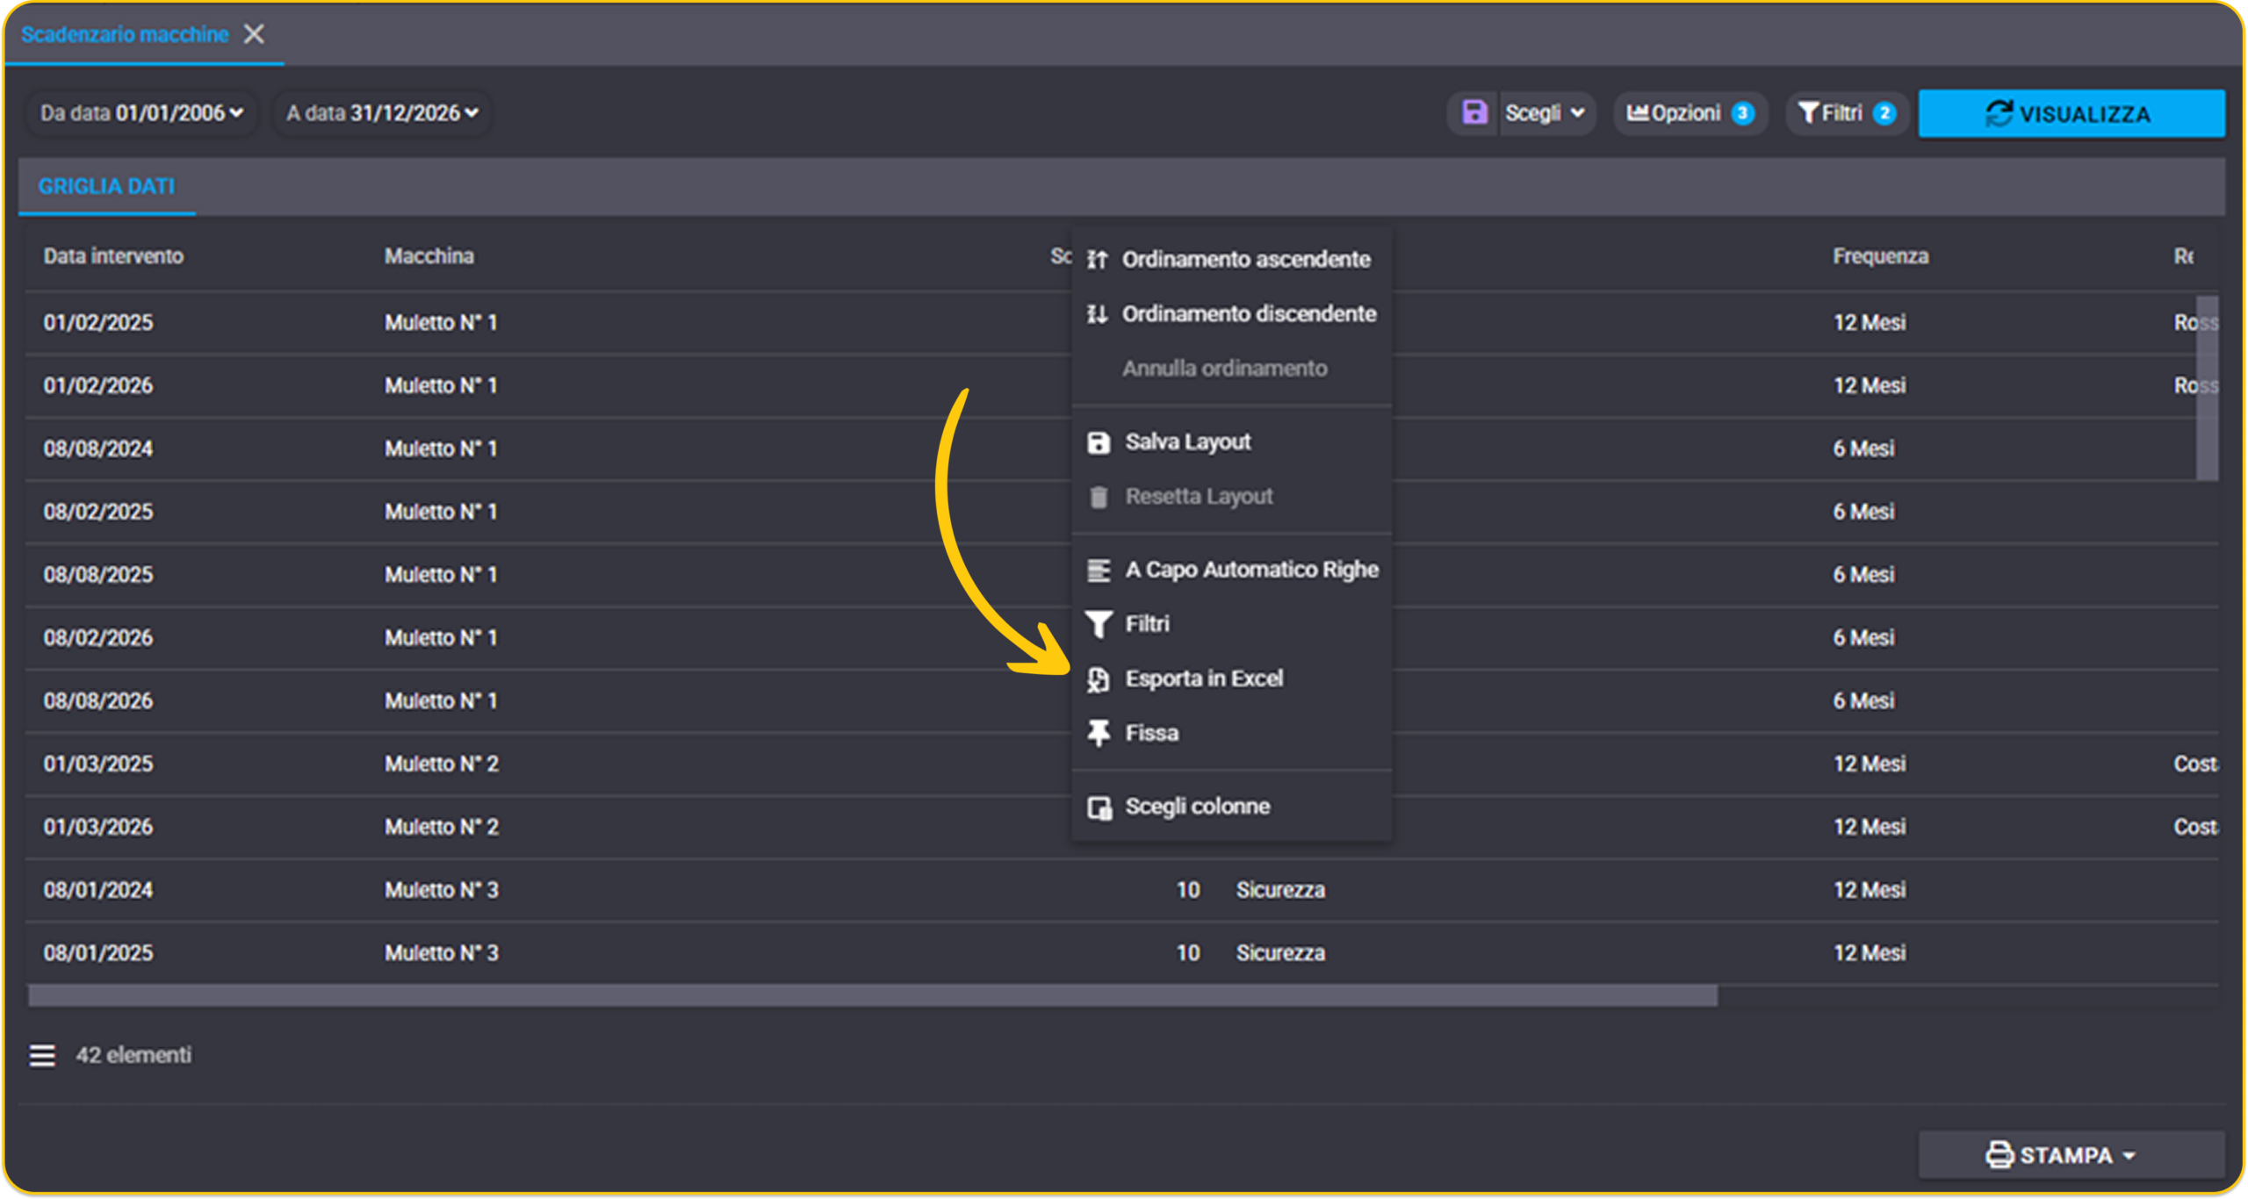Expand the Scegli dropdown
The width and height of the screenshot is (2248, 1199).
pos(1545,113)
